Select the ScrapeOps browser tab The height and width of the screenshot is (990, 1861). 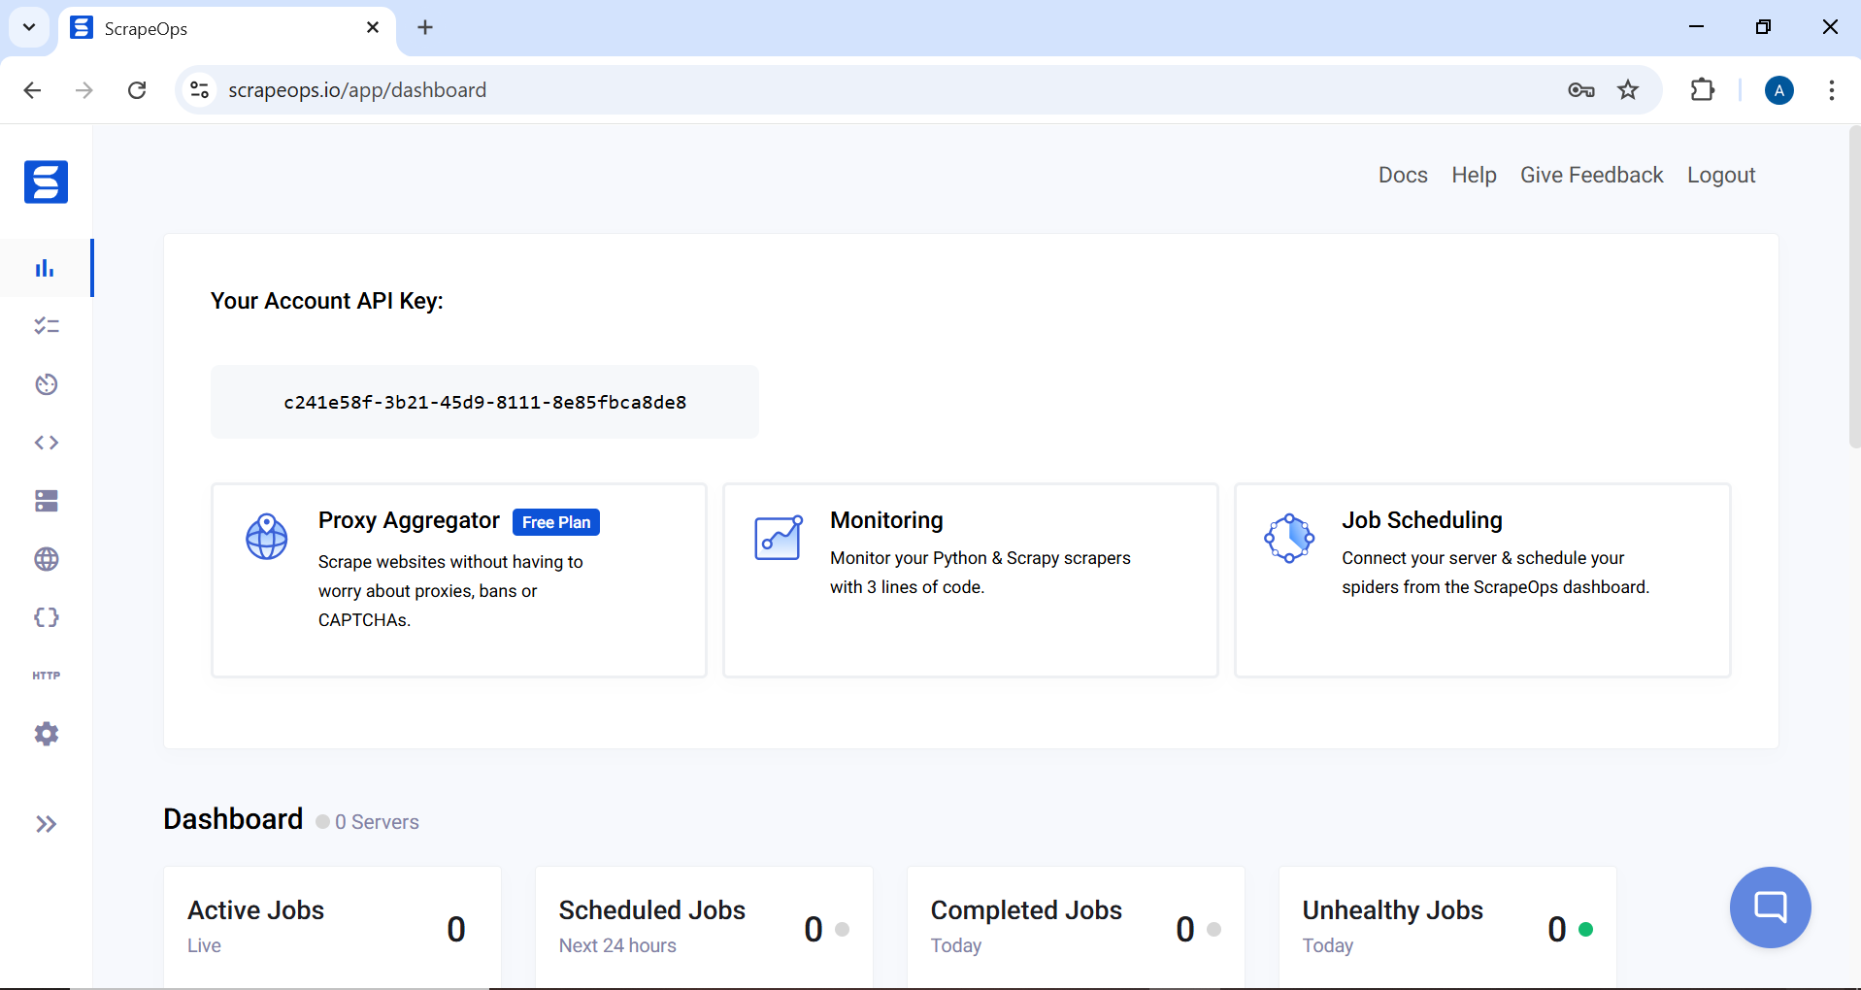(x=227, y=28)
